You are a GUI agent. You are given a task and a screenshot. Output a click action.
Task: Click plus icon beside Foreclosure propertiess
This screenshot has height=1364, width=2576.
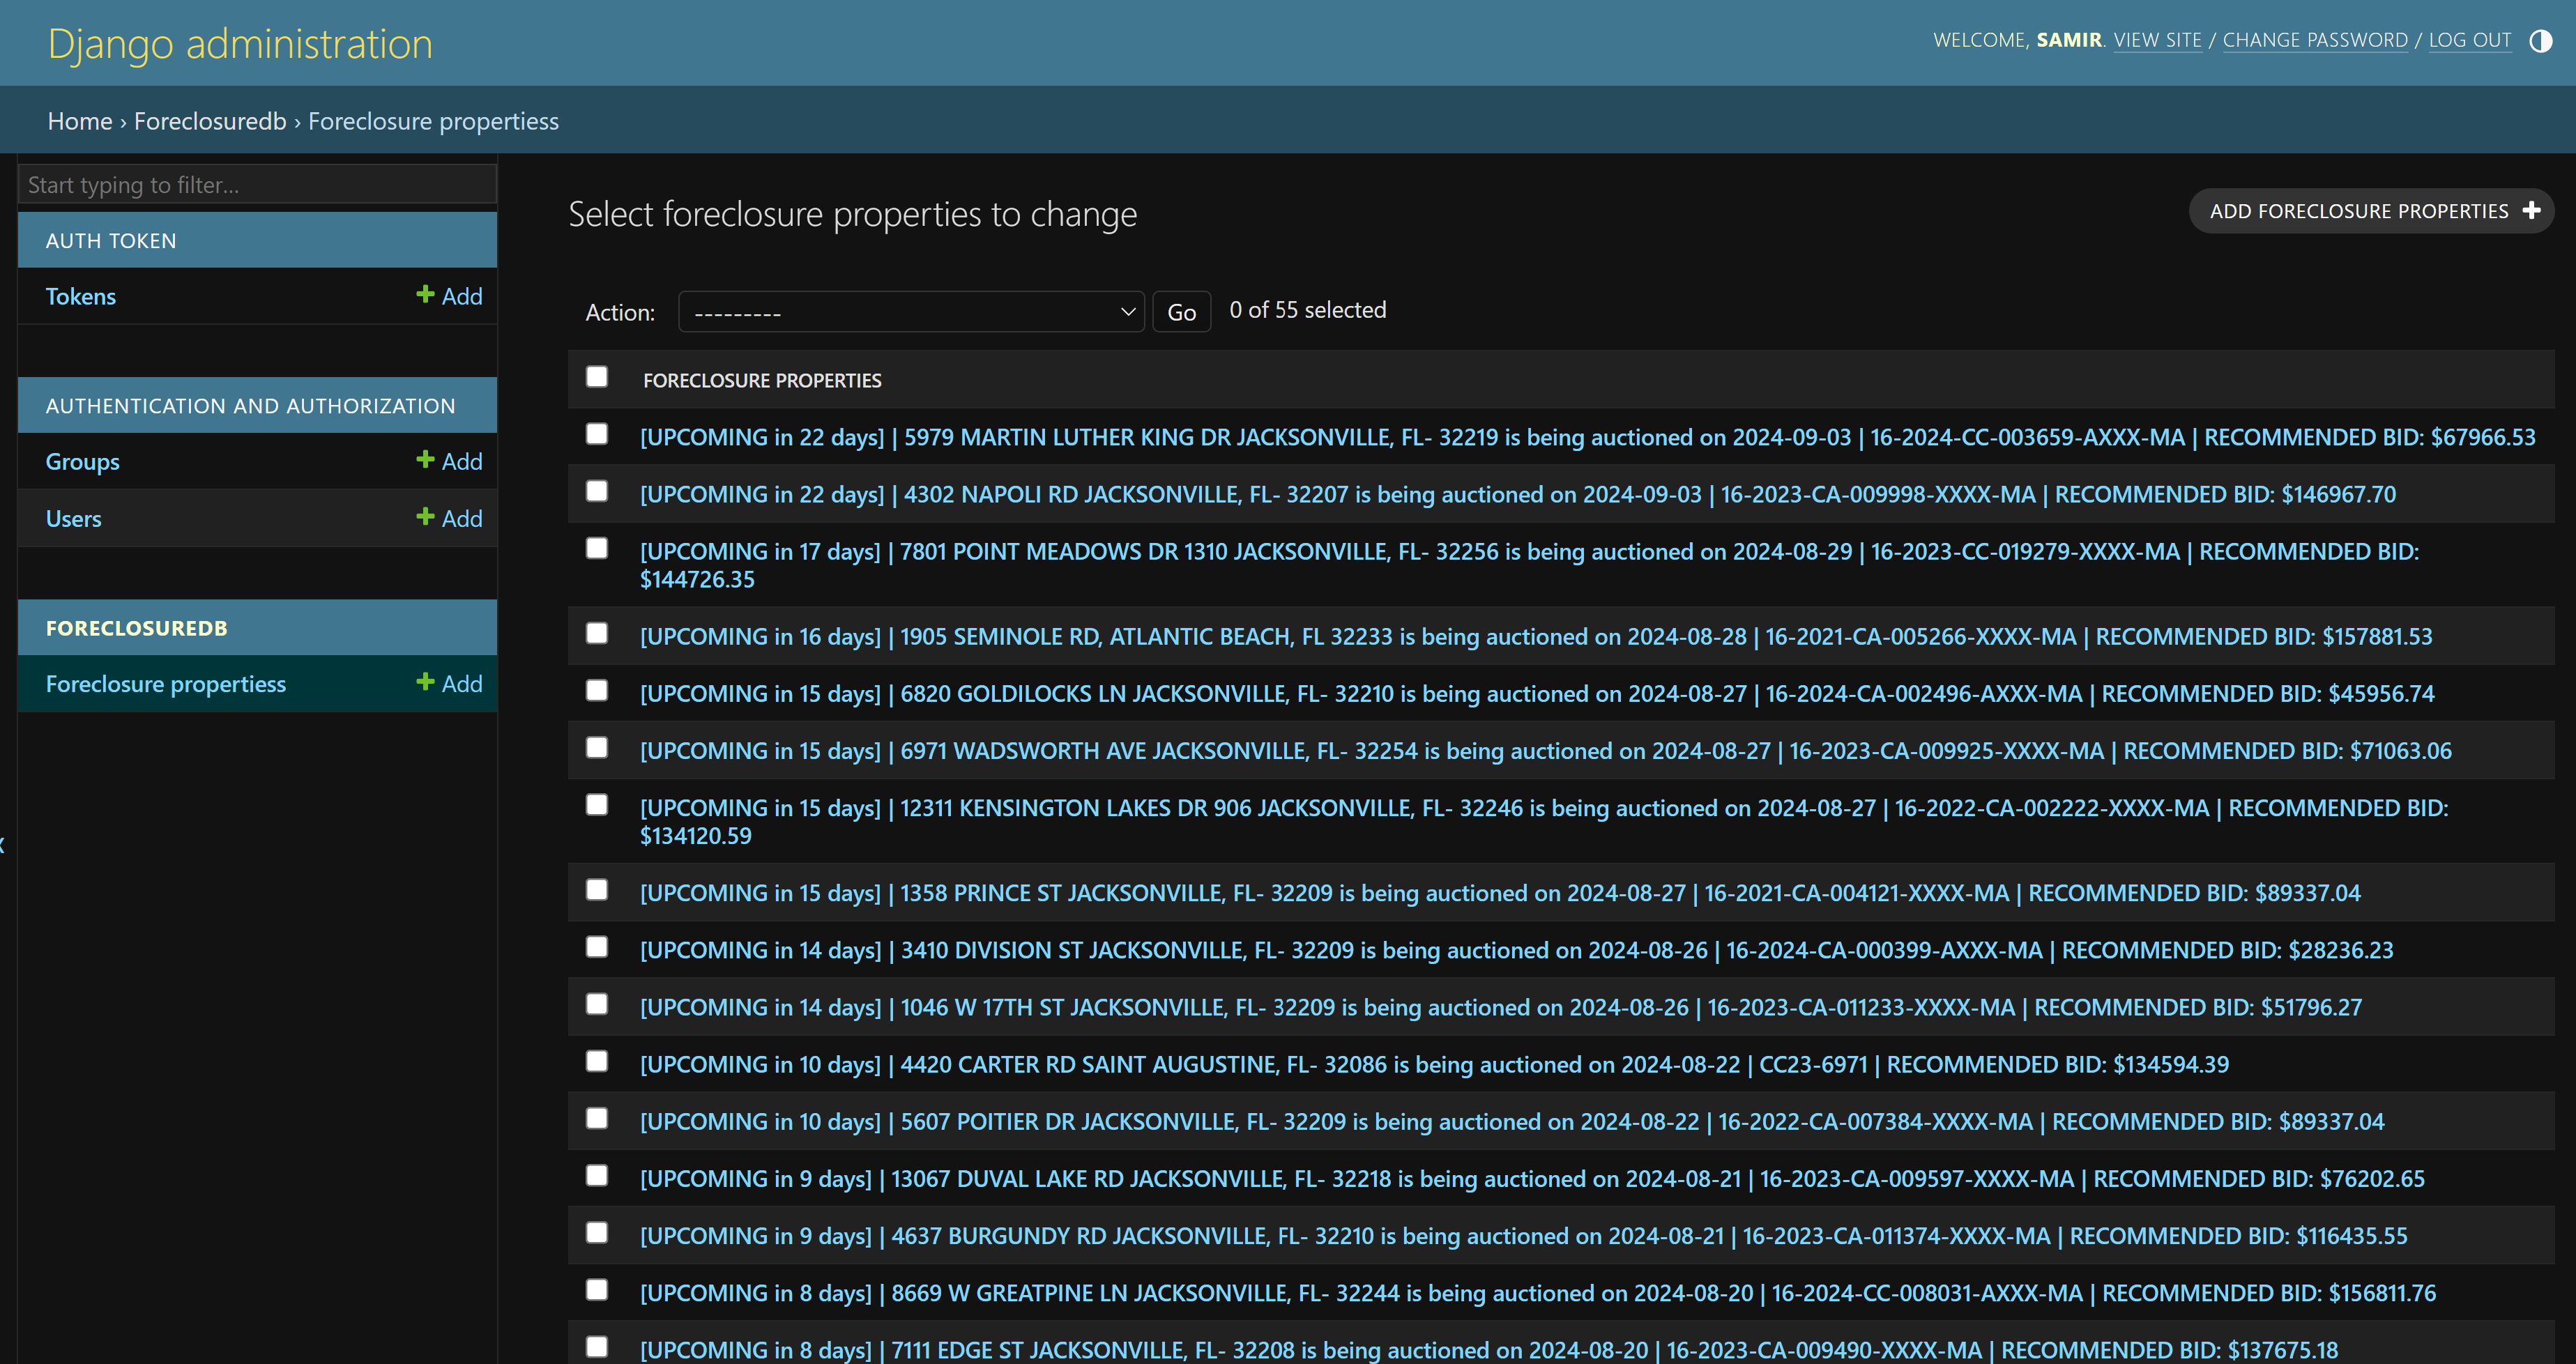point(425,683)
